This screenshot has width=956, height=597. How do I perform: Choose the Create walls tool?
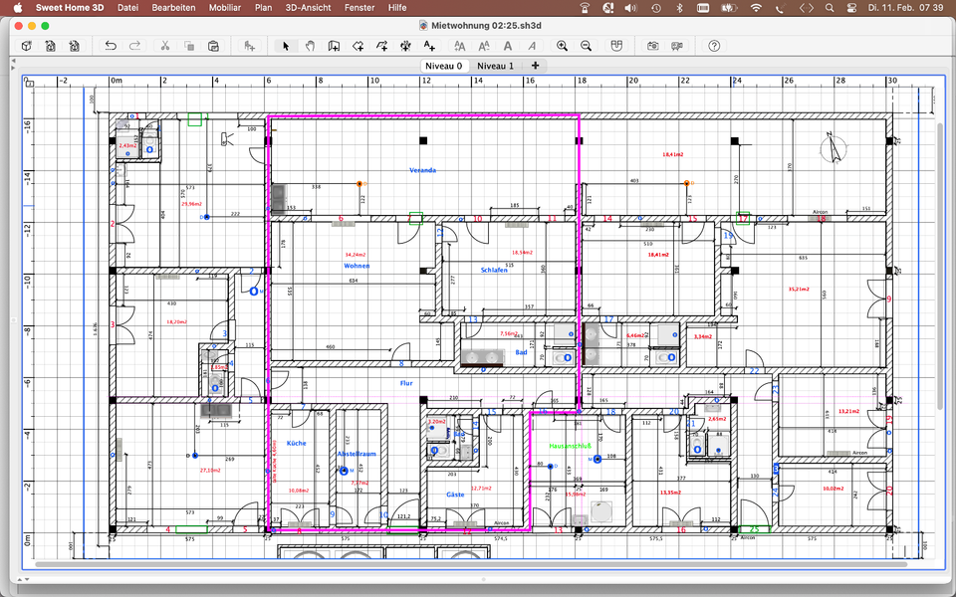(334, 46)
